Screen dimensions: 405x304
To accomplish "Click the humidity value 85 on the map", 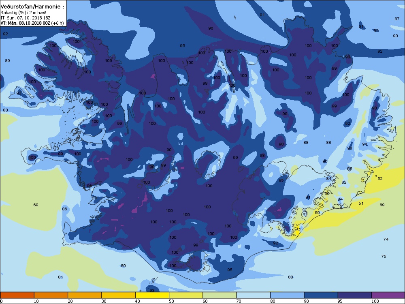I will click(x=350, y=169).
